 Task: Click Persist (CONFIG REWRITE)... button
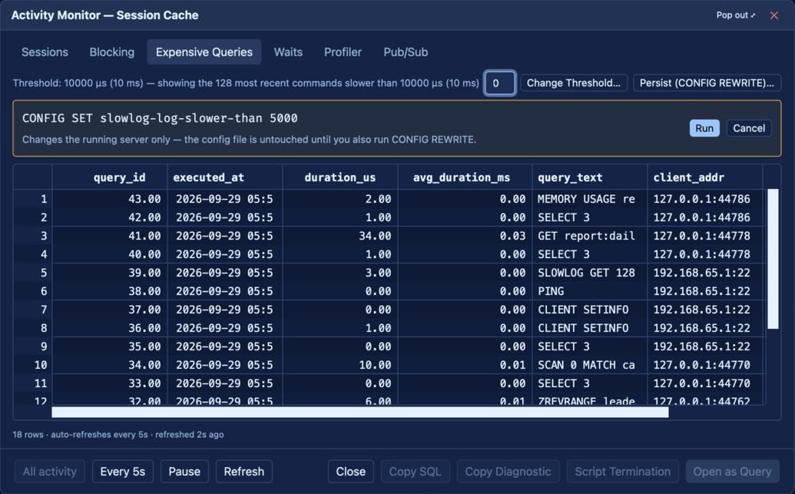tap(707, 83)
